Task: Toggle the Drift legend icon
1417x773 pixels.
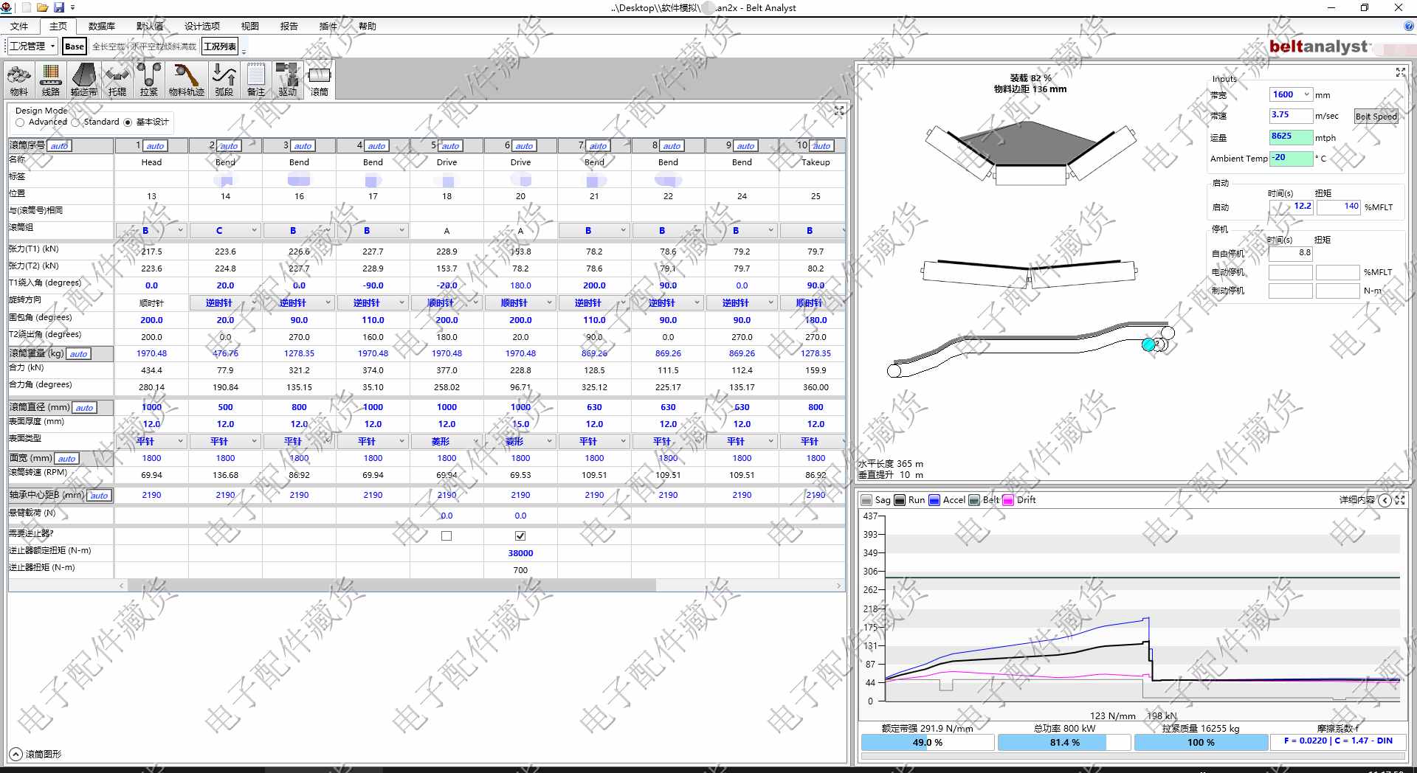Action: click(x=1008, y=500)
